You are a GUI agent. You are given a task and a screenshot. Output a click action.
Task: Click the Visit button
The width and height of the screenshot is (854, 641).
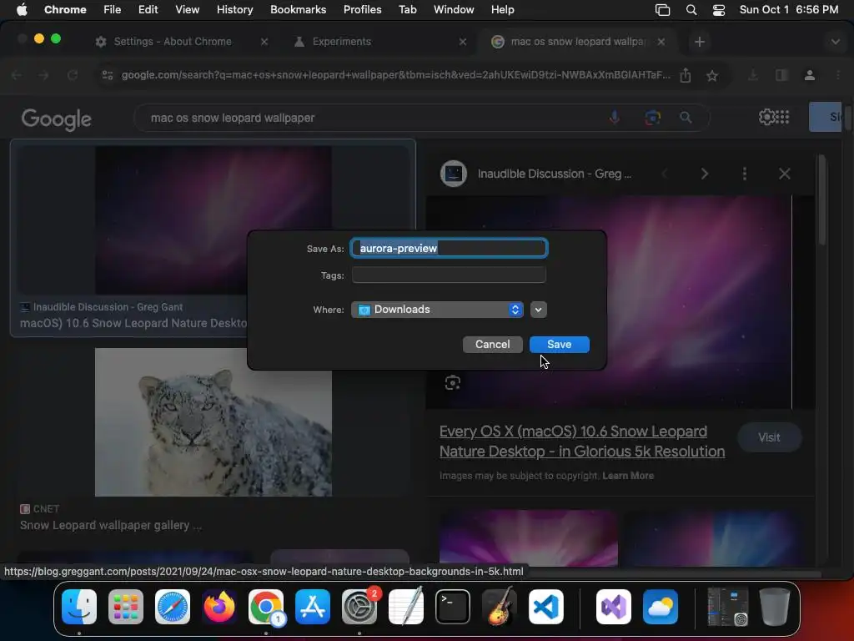(769, 437)
